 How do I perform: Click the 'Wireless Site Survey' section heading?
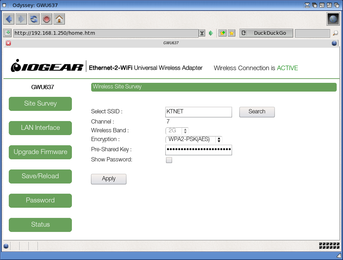tap(117, 87)
